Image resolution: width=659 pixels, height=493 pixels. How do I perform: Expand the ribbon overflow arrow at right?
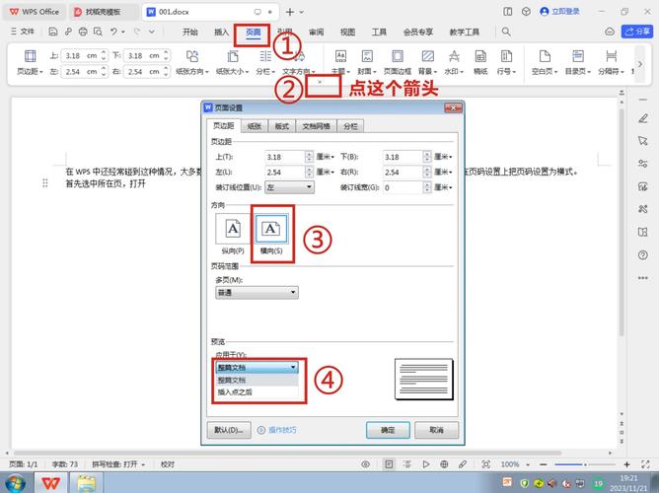(x=639, y=64)
